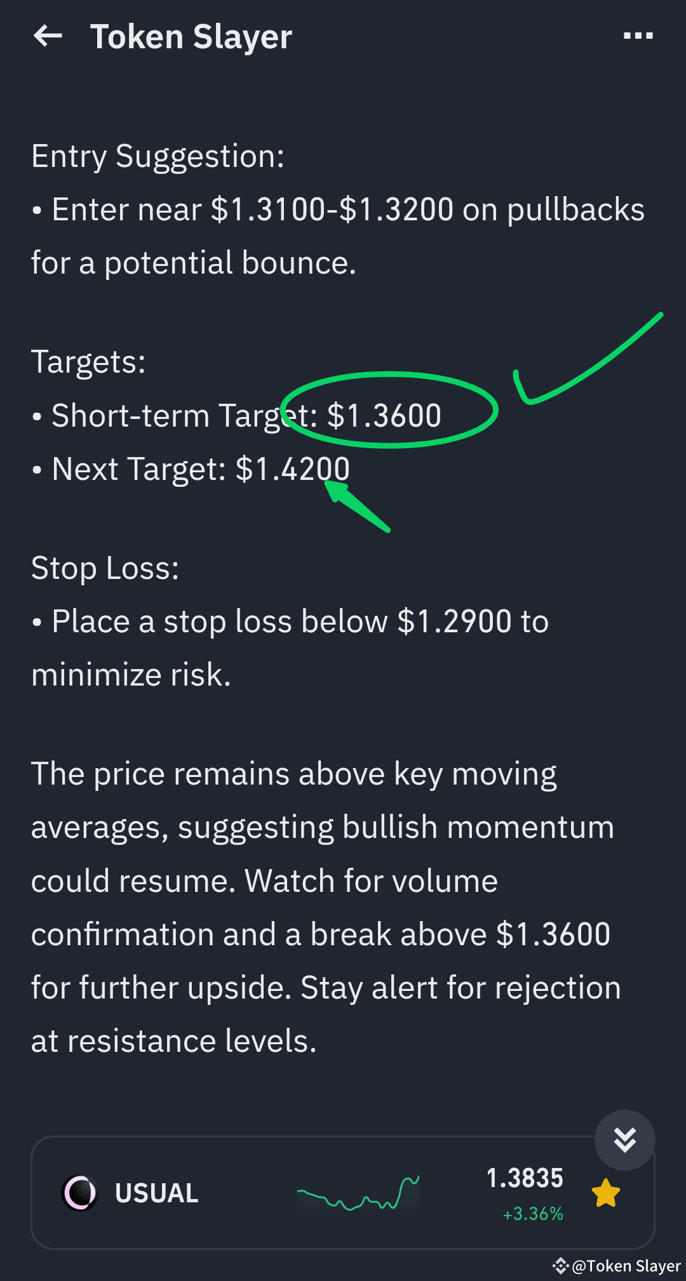This screenshot has height=1281, width=686.
Task: Click the three-dot overflow icon top right
Action: click(637, 36)
